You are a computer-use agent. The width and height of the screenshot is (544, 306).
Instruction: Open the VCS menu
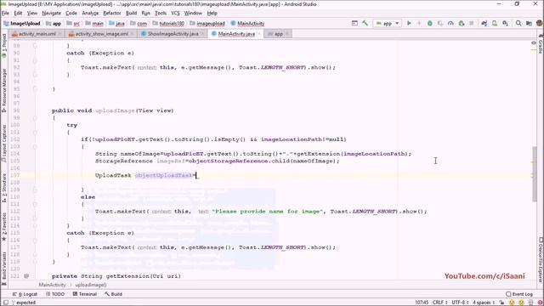[175, 14]
